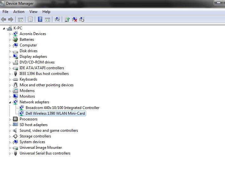Click the Batteries category icon

(x=15, y=39)
